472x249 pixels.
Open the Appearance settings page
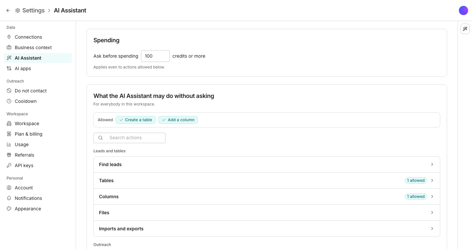(x=38, y=209)
